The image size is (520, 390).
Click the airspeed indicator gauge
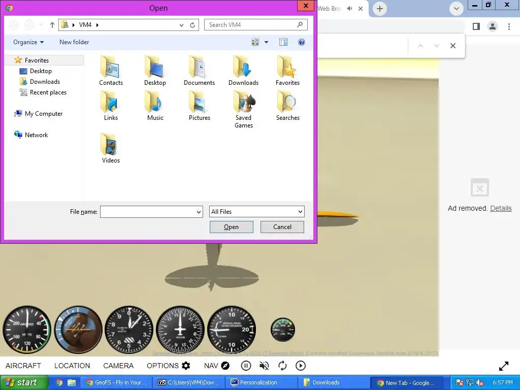click(x=27, y=329)
